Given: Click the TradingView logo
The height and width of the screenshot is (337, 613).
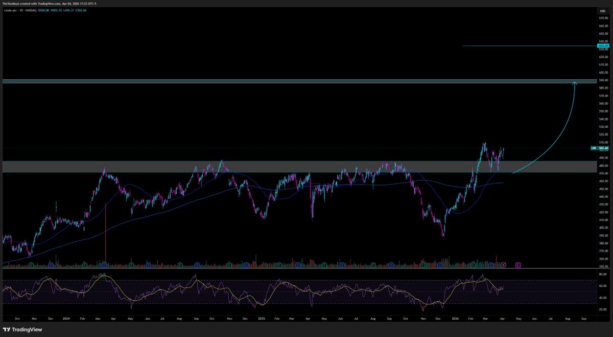Looking at the screenshot, I should 23,329.
